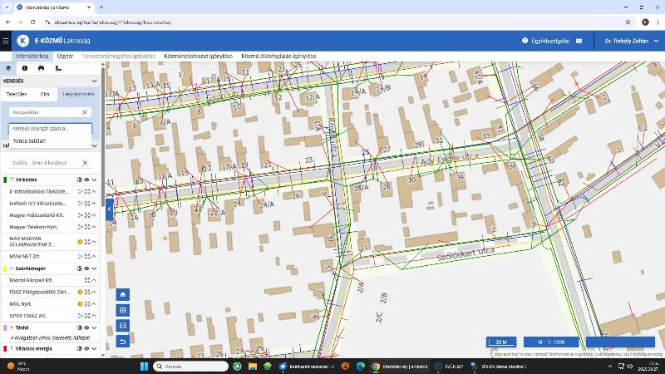Open Dr. Törköly Zoltán user menu
Viewport: 665px width, 374px height.
pos(630,40)
